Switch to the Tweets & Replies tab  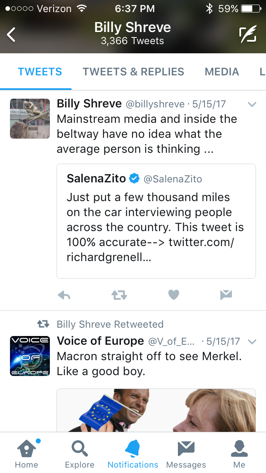click(x=133, y=72)
